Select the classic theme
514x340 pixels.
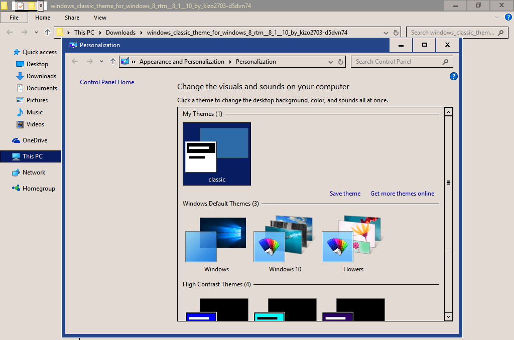pos(217,154)
